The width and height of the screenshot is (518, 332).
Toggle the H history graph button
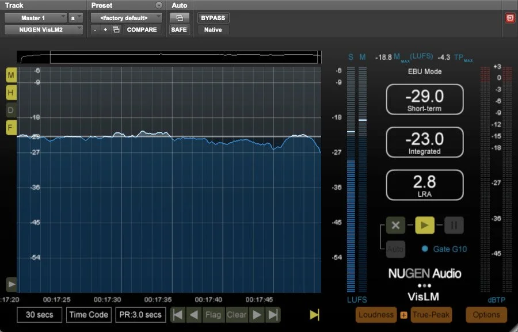[x=11, y=93]
